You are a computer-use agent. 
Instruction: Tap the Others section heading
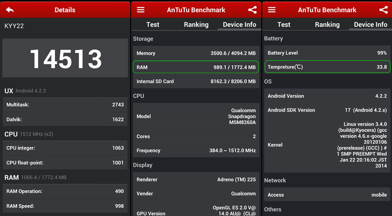[273, 209]
